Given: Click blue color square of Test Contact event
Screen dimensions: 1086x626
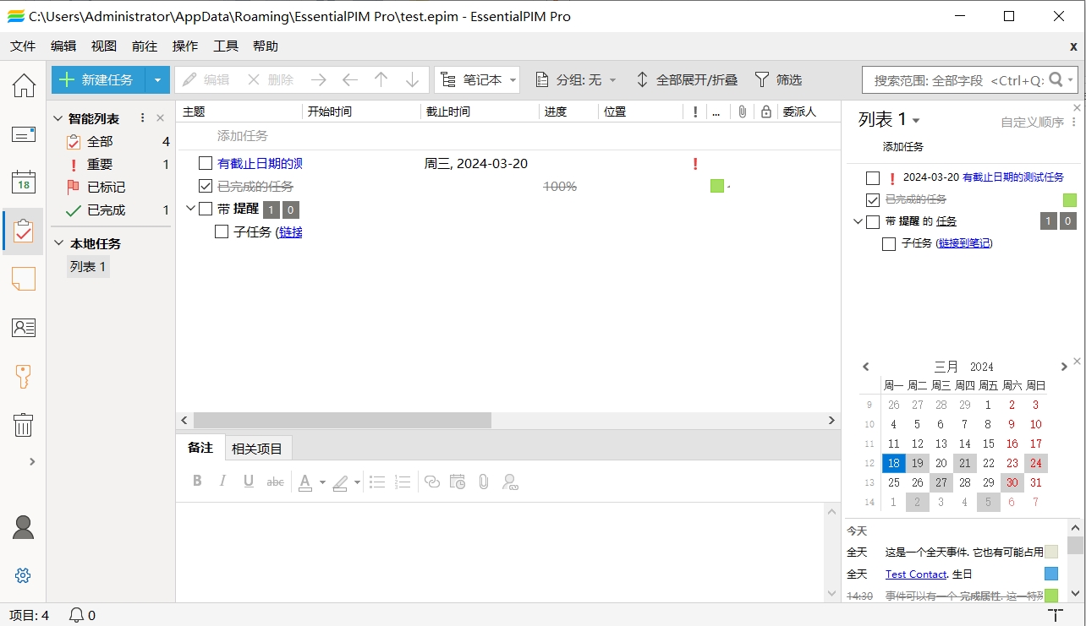Looking at the screenshot, I should click(1051, 574).
